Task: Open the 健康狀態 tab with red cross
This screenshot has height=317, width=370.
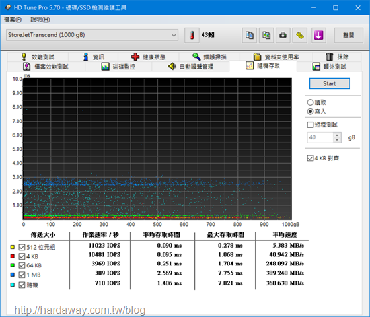Action: (x=148, y=57)
